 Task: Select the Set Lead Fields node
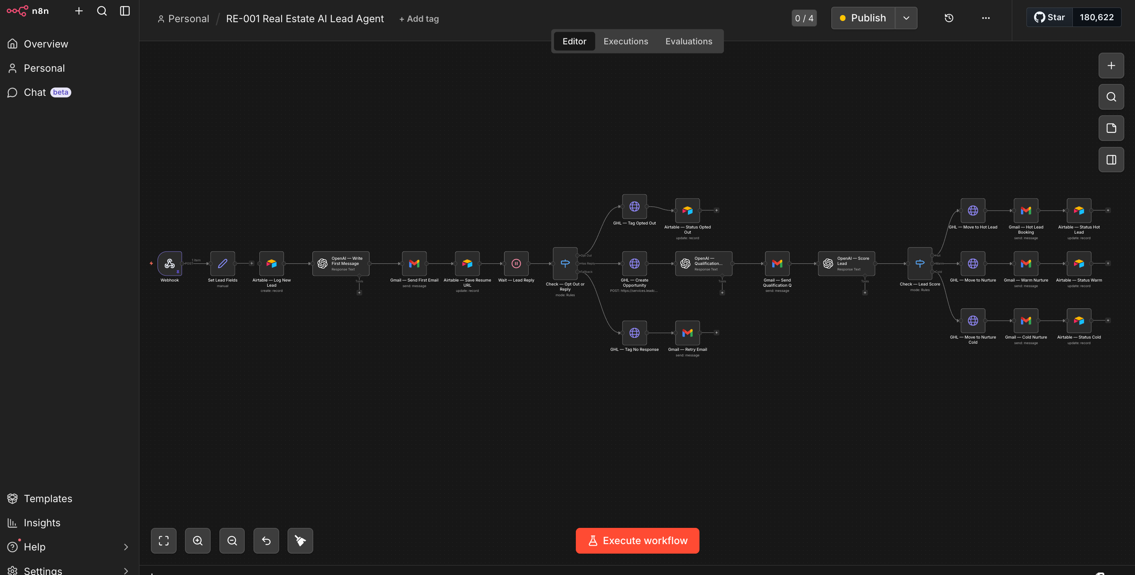tap(223, 263)
